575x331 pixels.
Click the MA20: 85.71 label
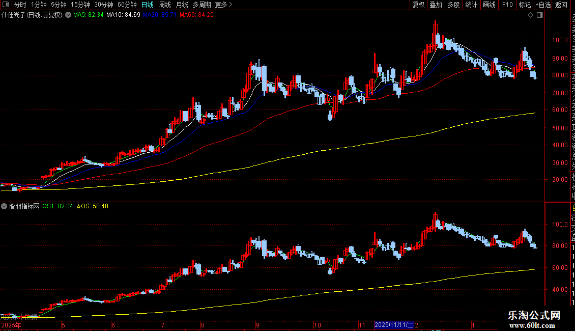pyautogui.click(x=160, y=15)
